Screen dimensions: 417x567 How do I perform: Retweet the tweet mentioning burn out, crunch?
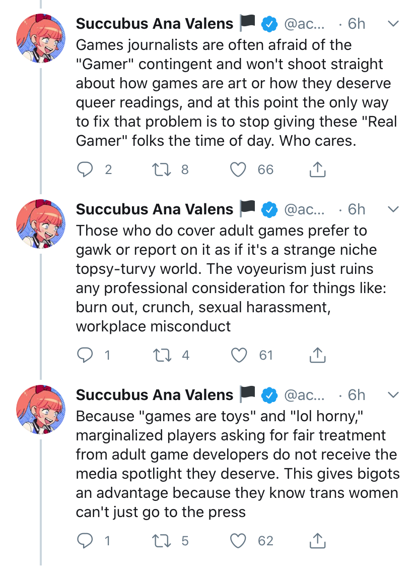(162, 356)
